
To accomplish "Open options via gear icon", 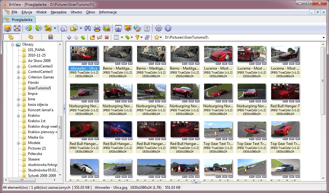I will pyautogui.click(x=158, y=28).
